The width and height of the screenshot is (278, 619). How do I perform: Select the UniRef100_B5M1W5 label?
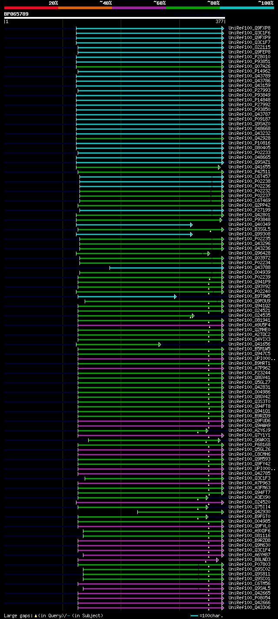249,349
